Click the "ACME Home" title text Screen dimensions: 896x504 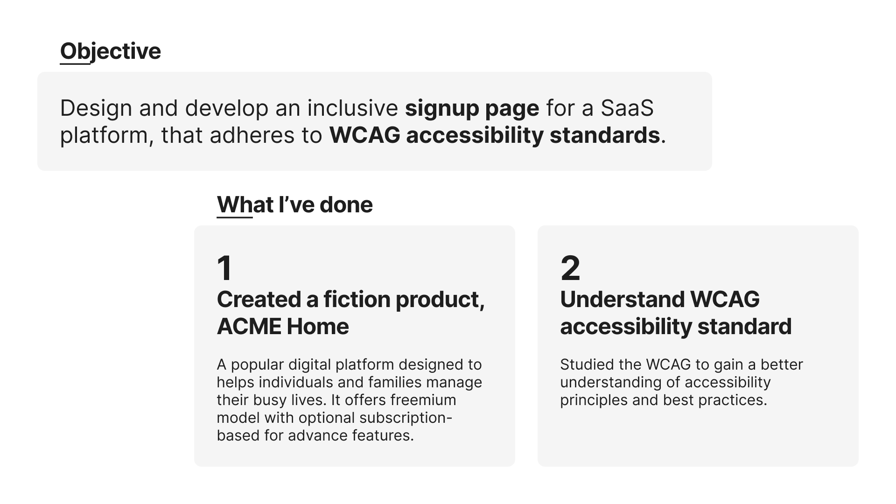282,327
